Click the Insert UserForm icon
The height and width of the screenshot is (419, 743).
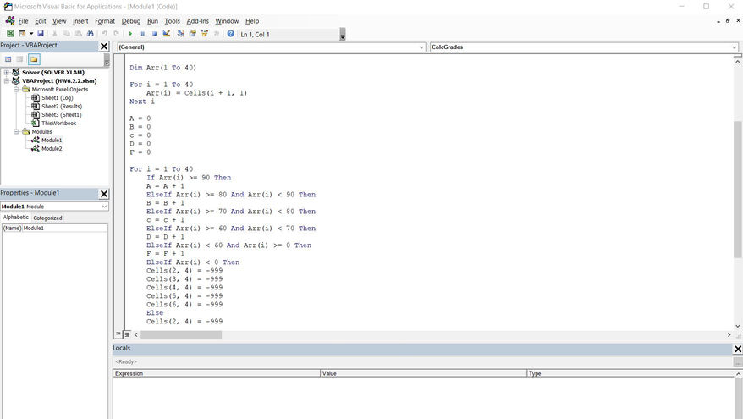(x=22, y=34)
